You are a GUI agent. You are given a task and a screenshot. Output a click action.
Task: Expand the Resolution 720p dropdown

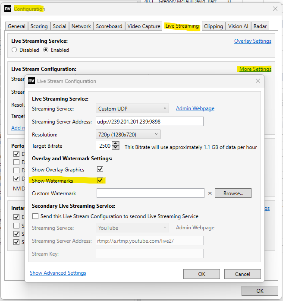click(x=128, y=135)
